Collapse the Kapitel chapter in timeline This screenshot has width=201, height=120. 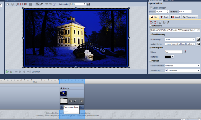(61, 89)
